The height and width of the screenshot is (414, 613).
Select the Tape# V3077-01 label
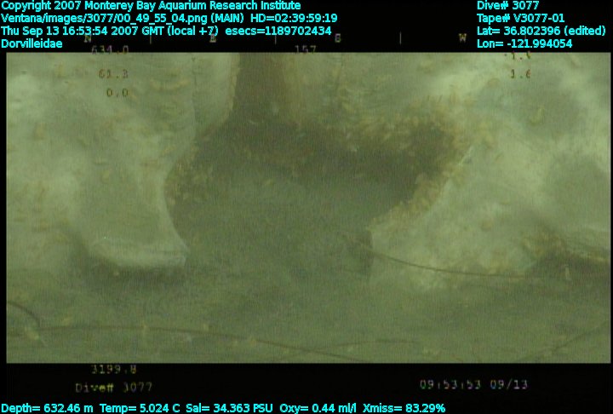coord(520,19)
